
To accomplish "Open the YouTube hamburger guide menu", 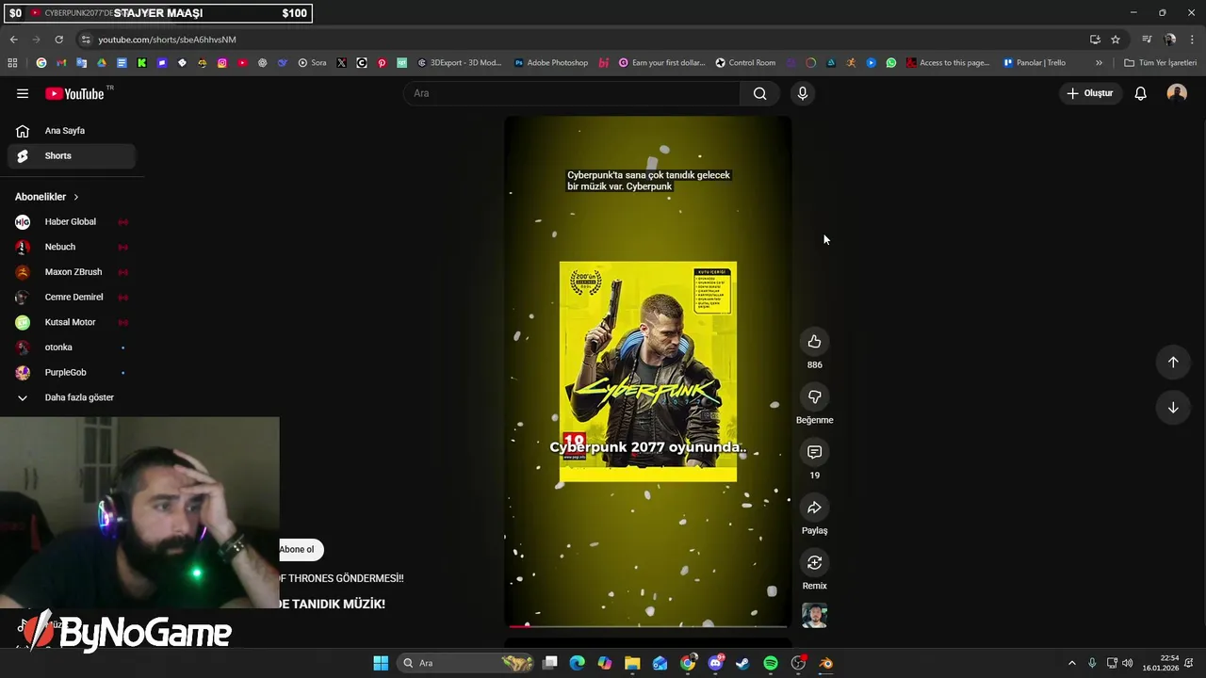I will click(x=23, y=93).
